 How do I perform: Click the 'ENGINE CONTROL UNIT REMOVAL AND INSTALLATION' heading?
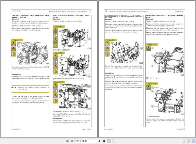tap(30, 17)
